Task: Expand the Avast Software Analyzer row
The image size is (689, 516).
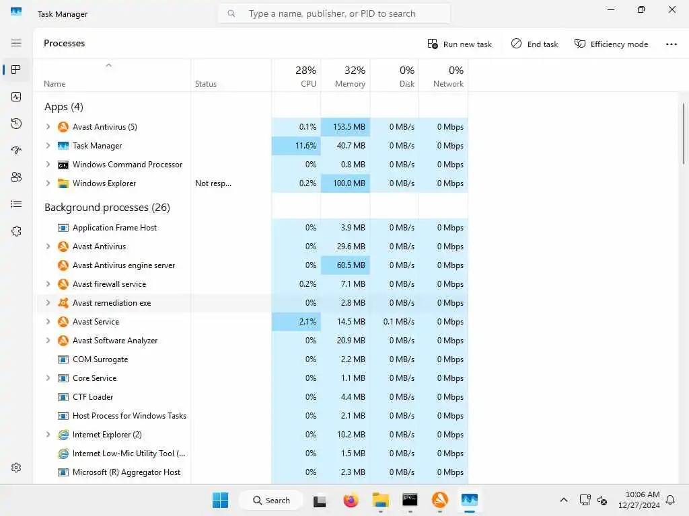Action: [x=48, y=341]
